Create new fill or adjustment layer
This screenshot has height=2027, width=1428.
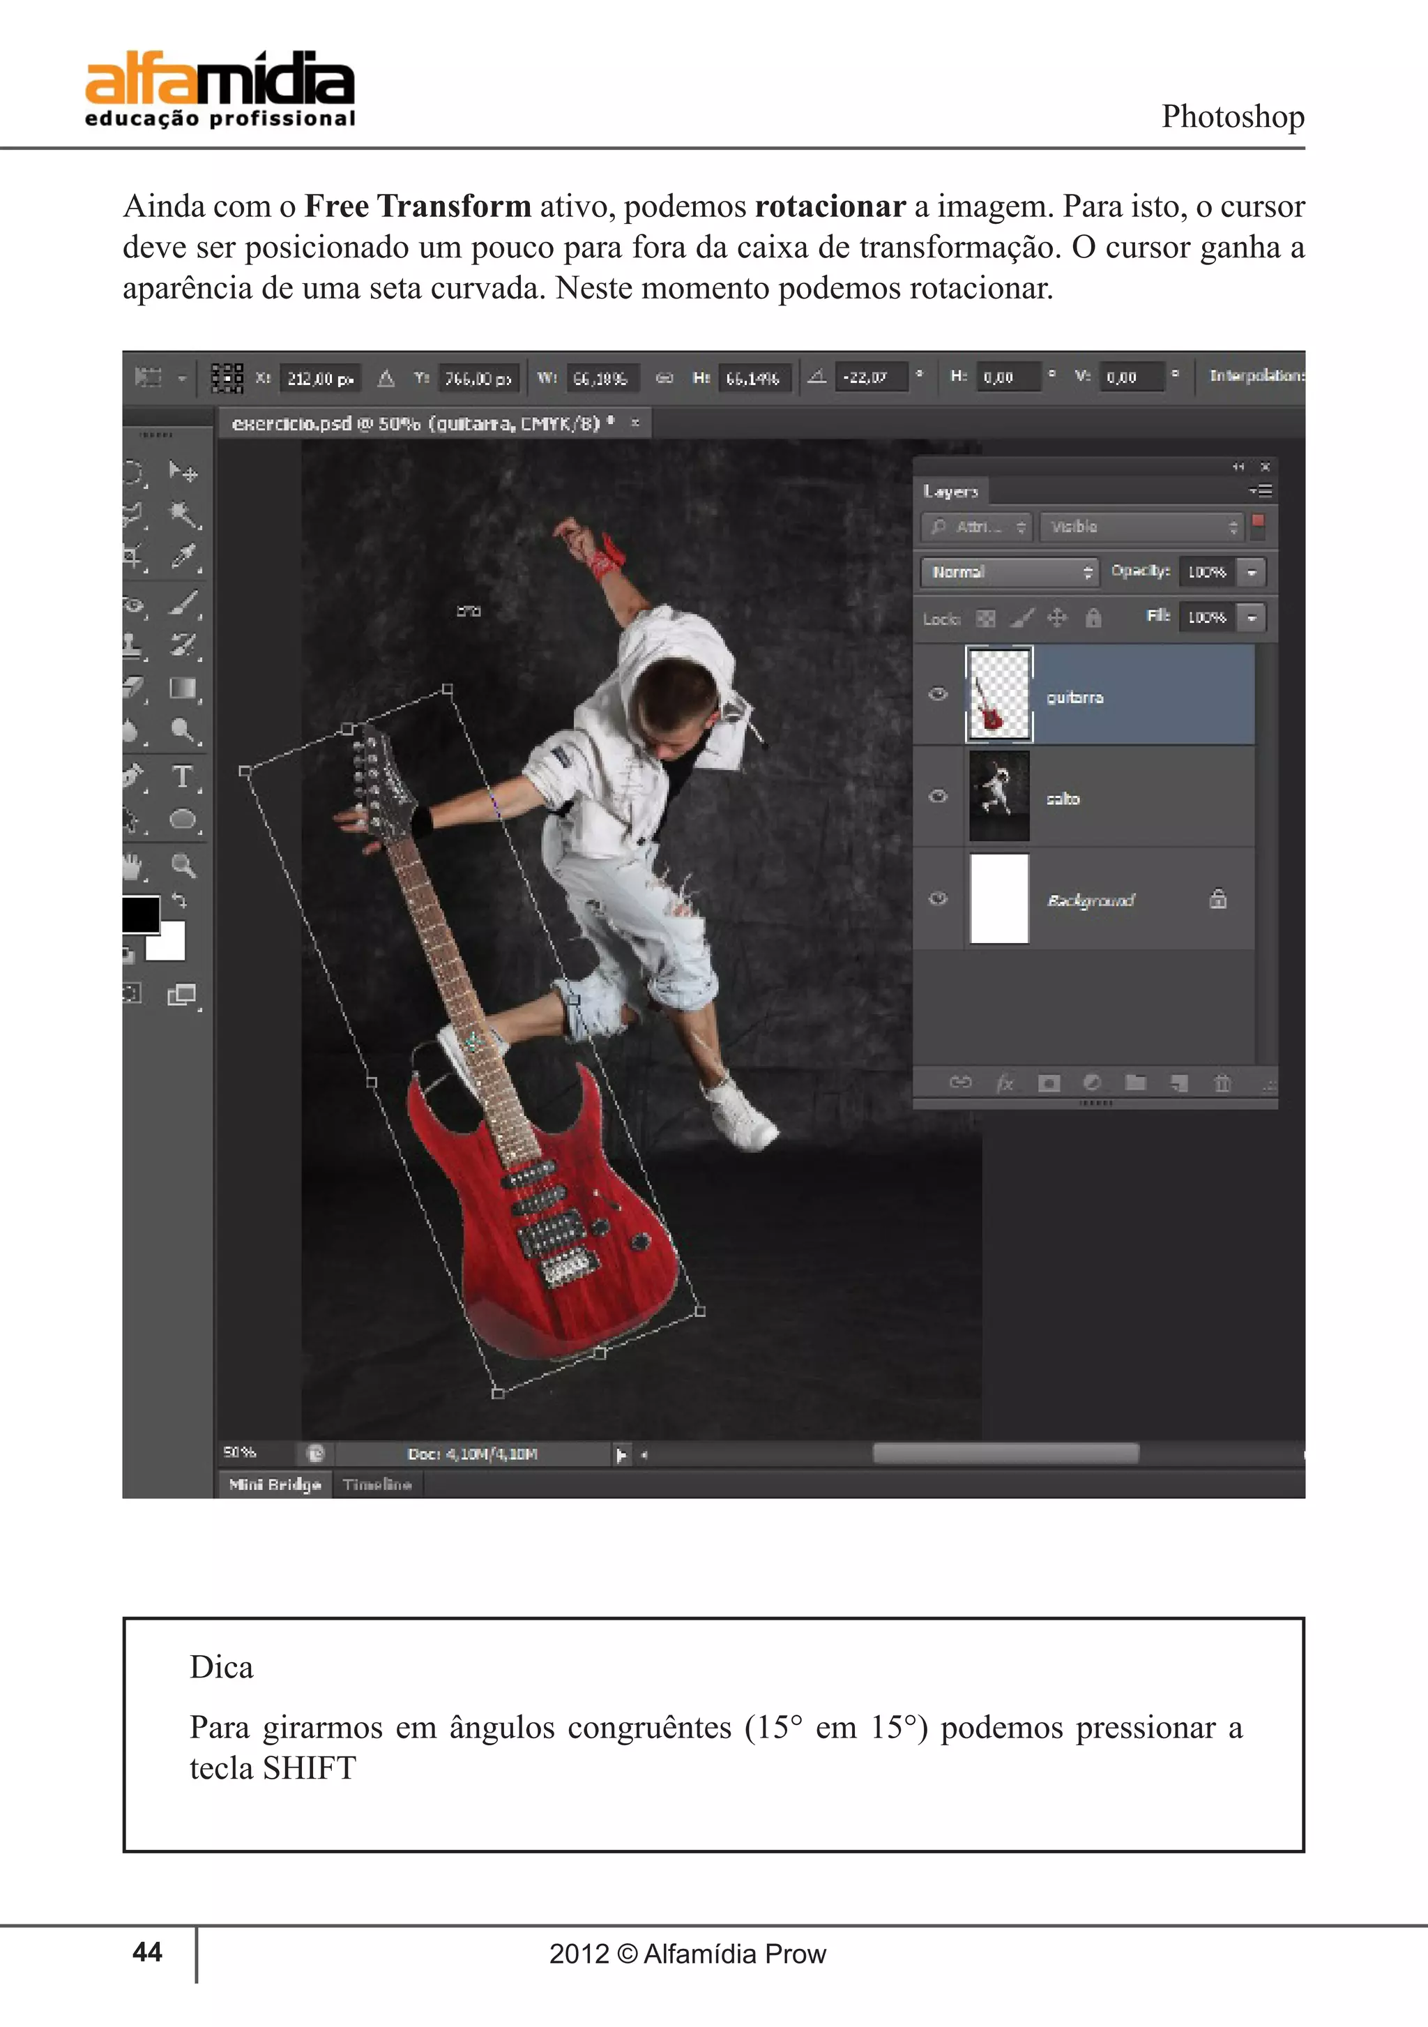(x=1092, y=1083)
